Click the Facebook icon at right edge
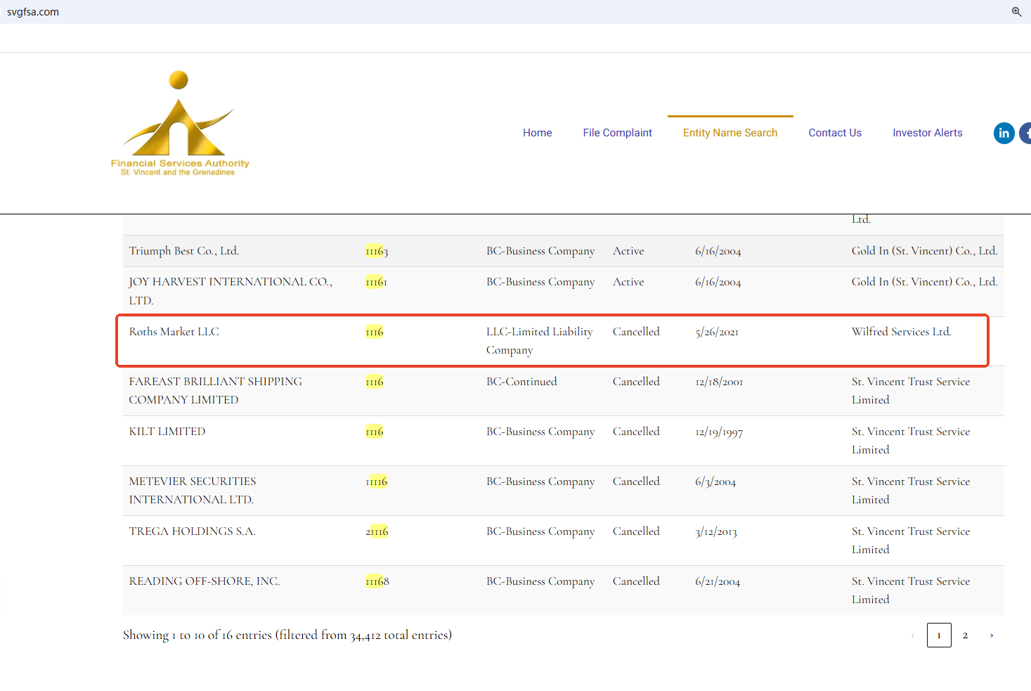Viewport: 1031px width, 691px height. 1026,133
